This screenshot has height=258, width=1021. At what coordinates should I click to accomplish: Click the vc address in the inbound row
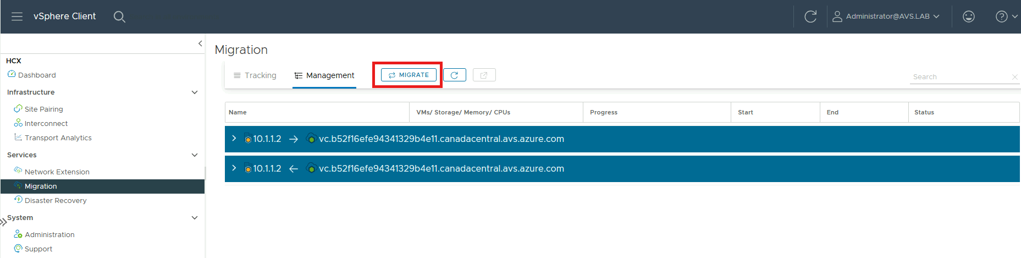pyautogui.click(x=441, y=169)
